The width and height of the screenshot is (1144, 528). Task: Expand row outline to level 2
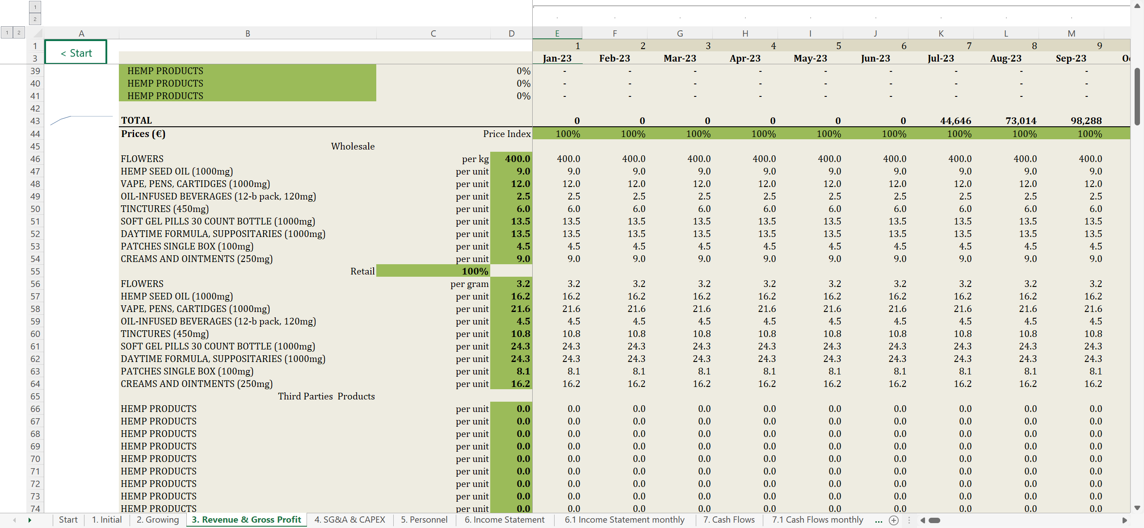[19, 32]
